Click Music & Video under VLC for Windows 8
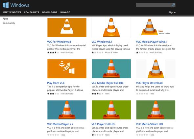Image resolution: width=194 pixels, height=139 pixels. [x=67, y=52]
